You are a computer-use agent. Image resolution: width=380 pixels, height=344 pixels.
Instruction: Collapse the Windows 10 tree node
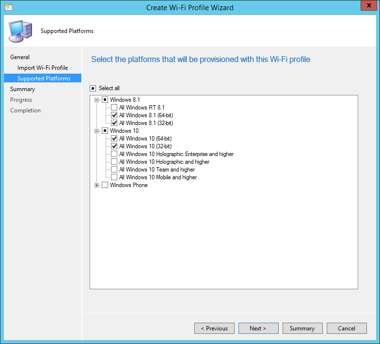(x=97, y=131)
